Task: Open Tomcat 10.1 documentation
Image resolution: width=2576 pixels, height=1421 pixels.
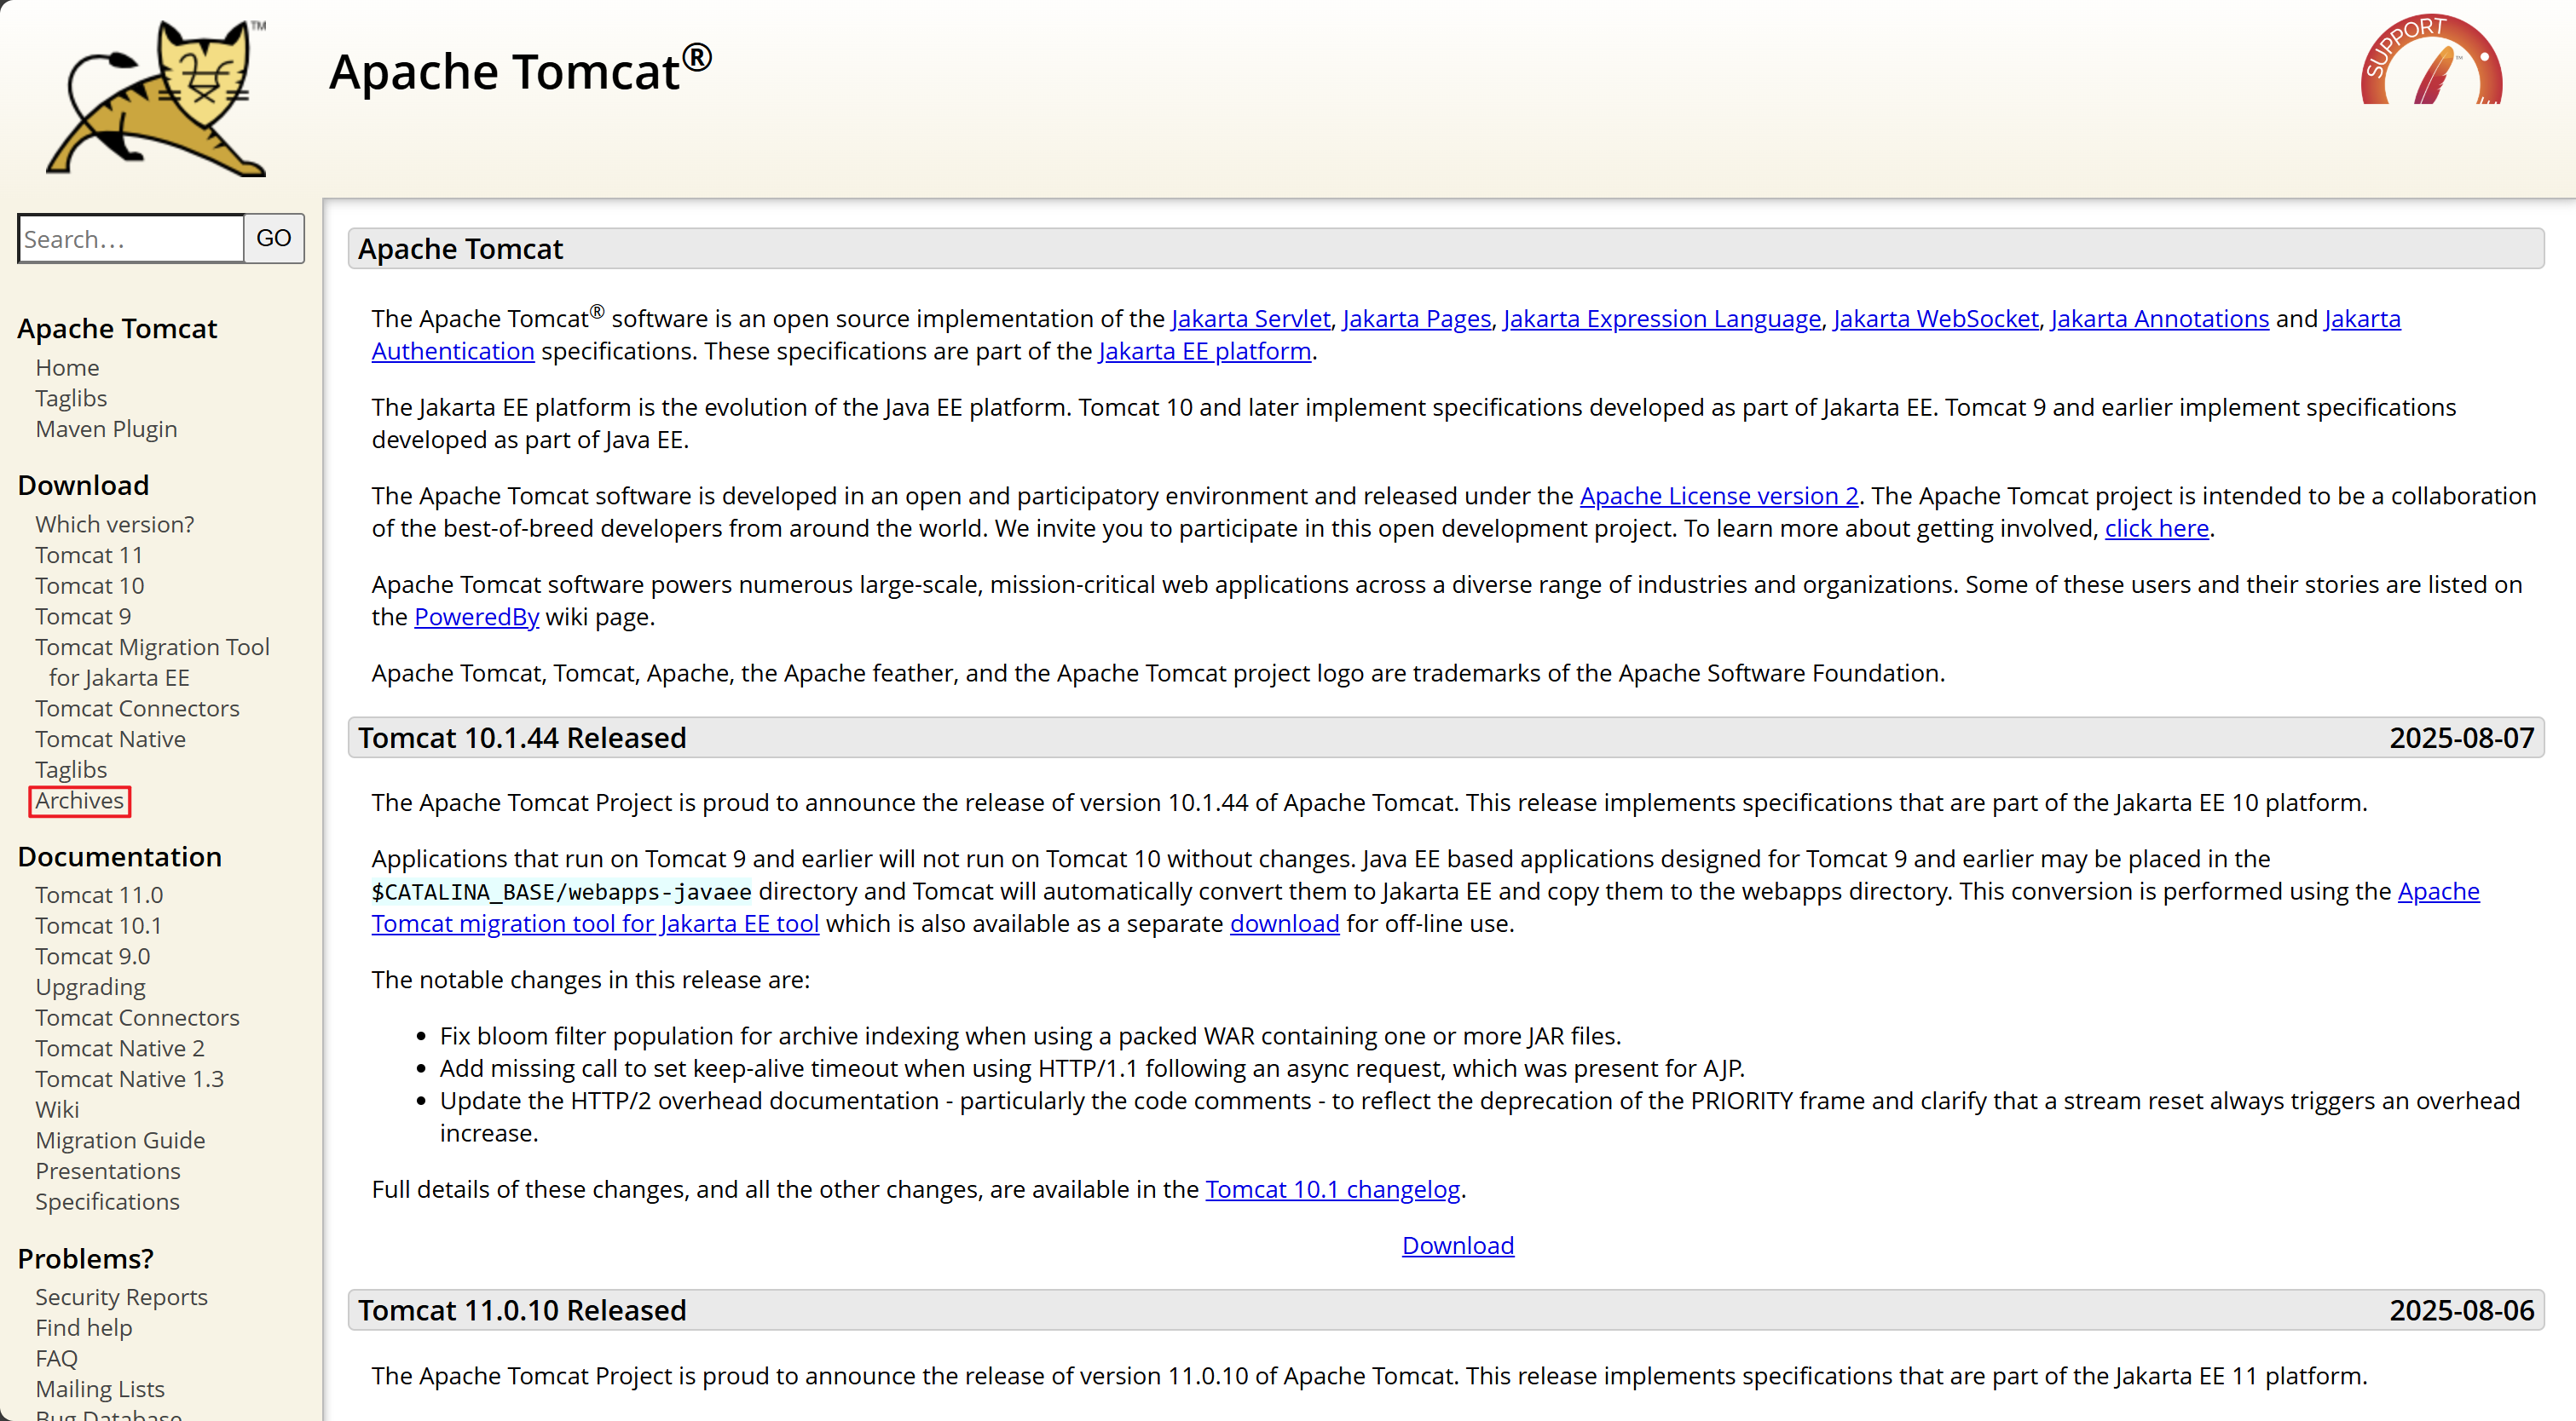Action: [x=98, y=926]
